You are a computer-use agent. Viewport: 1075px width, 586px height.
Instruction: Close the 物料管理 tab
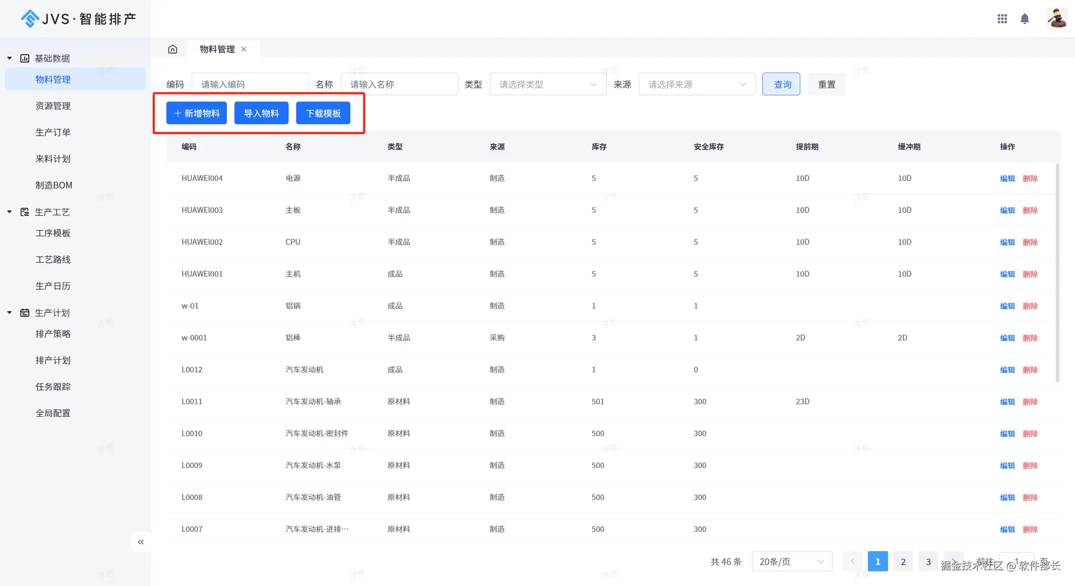(x=244, y=49)
